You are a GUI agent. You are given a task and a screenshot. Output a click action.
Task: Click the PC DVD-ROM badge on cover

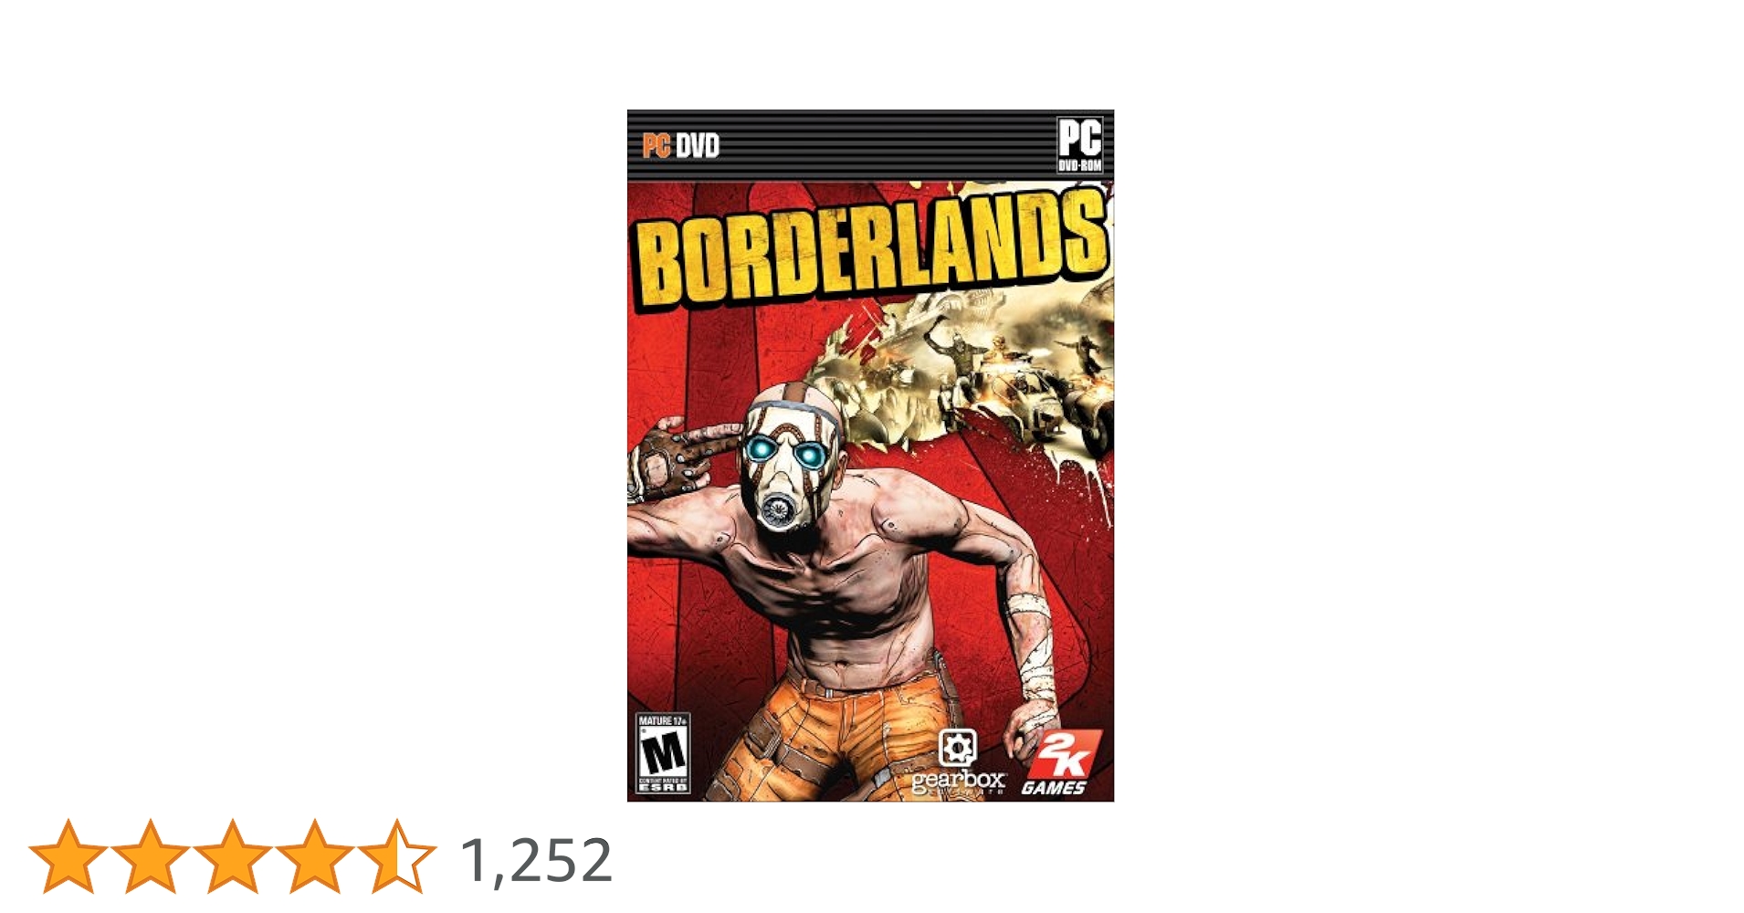[x=1080, y=144]
